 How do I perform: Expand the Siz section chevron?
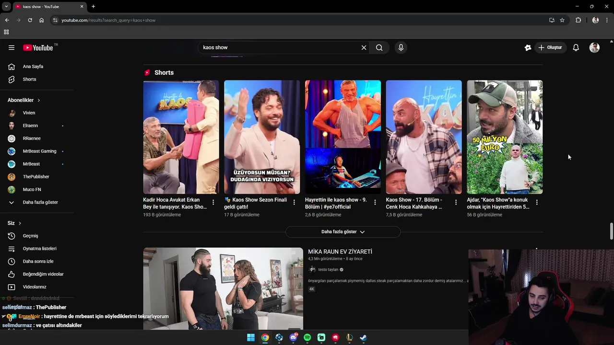[20, 223]
